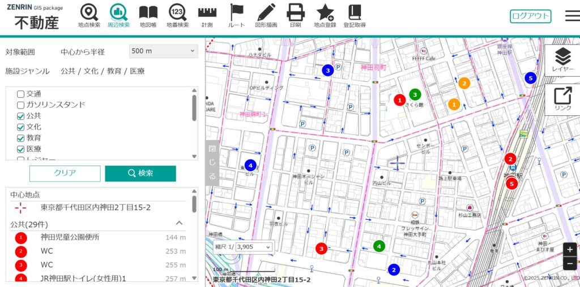Open the hamburger menu

(572, 16)
